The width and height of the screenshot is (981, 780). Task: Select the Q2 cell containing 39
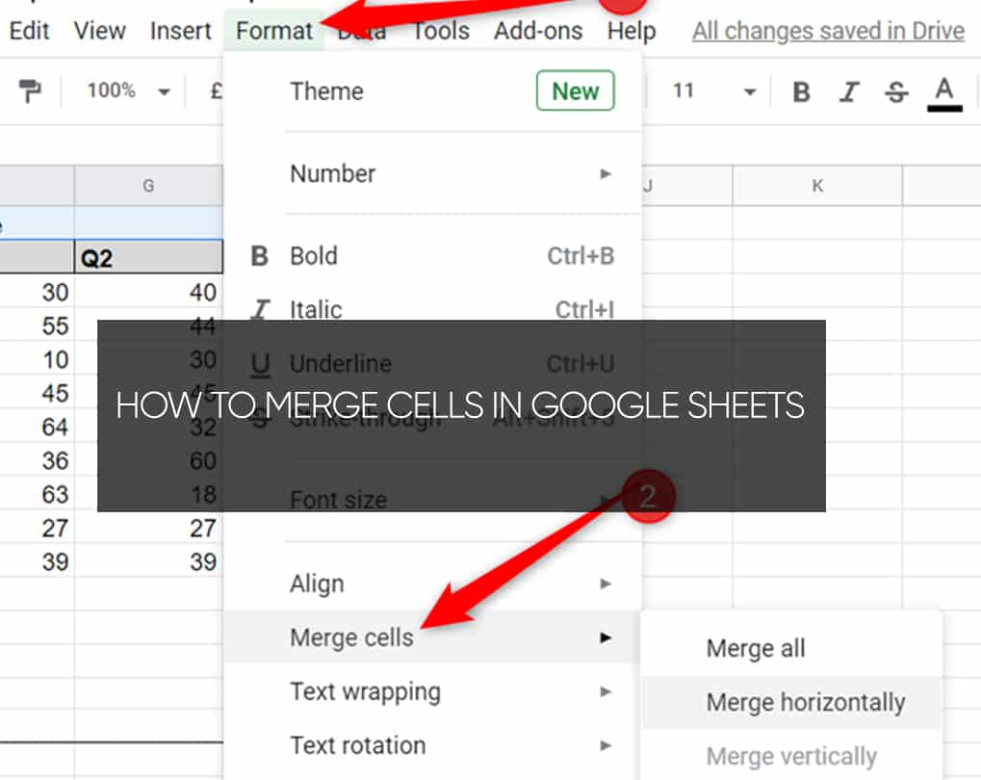(148, 562)
